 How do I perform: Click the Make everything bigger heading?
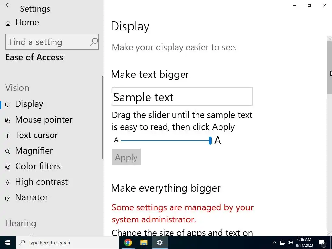(166, 188)
